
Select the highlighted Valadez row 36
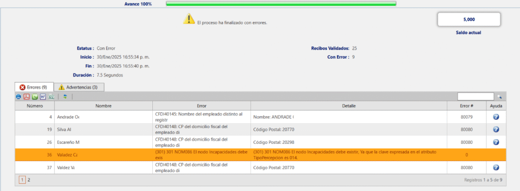tap(261, 155)
